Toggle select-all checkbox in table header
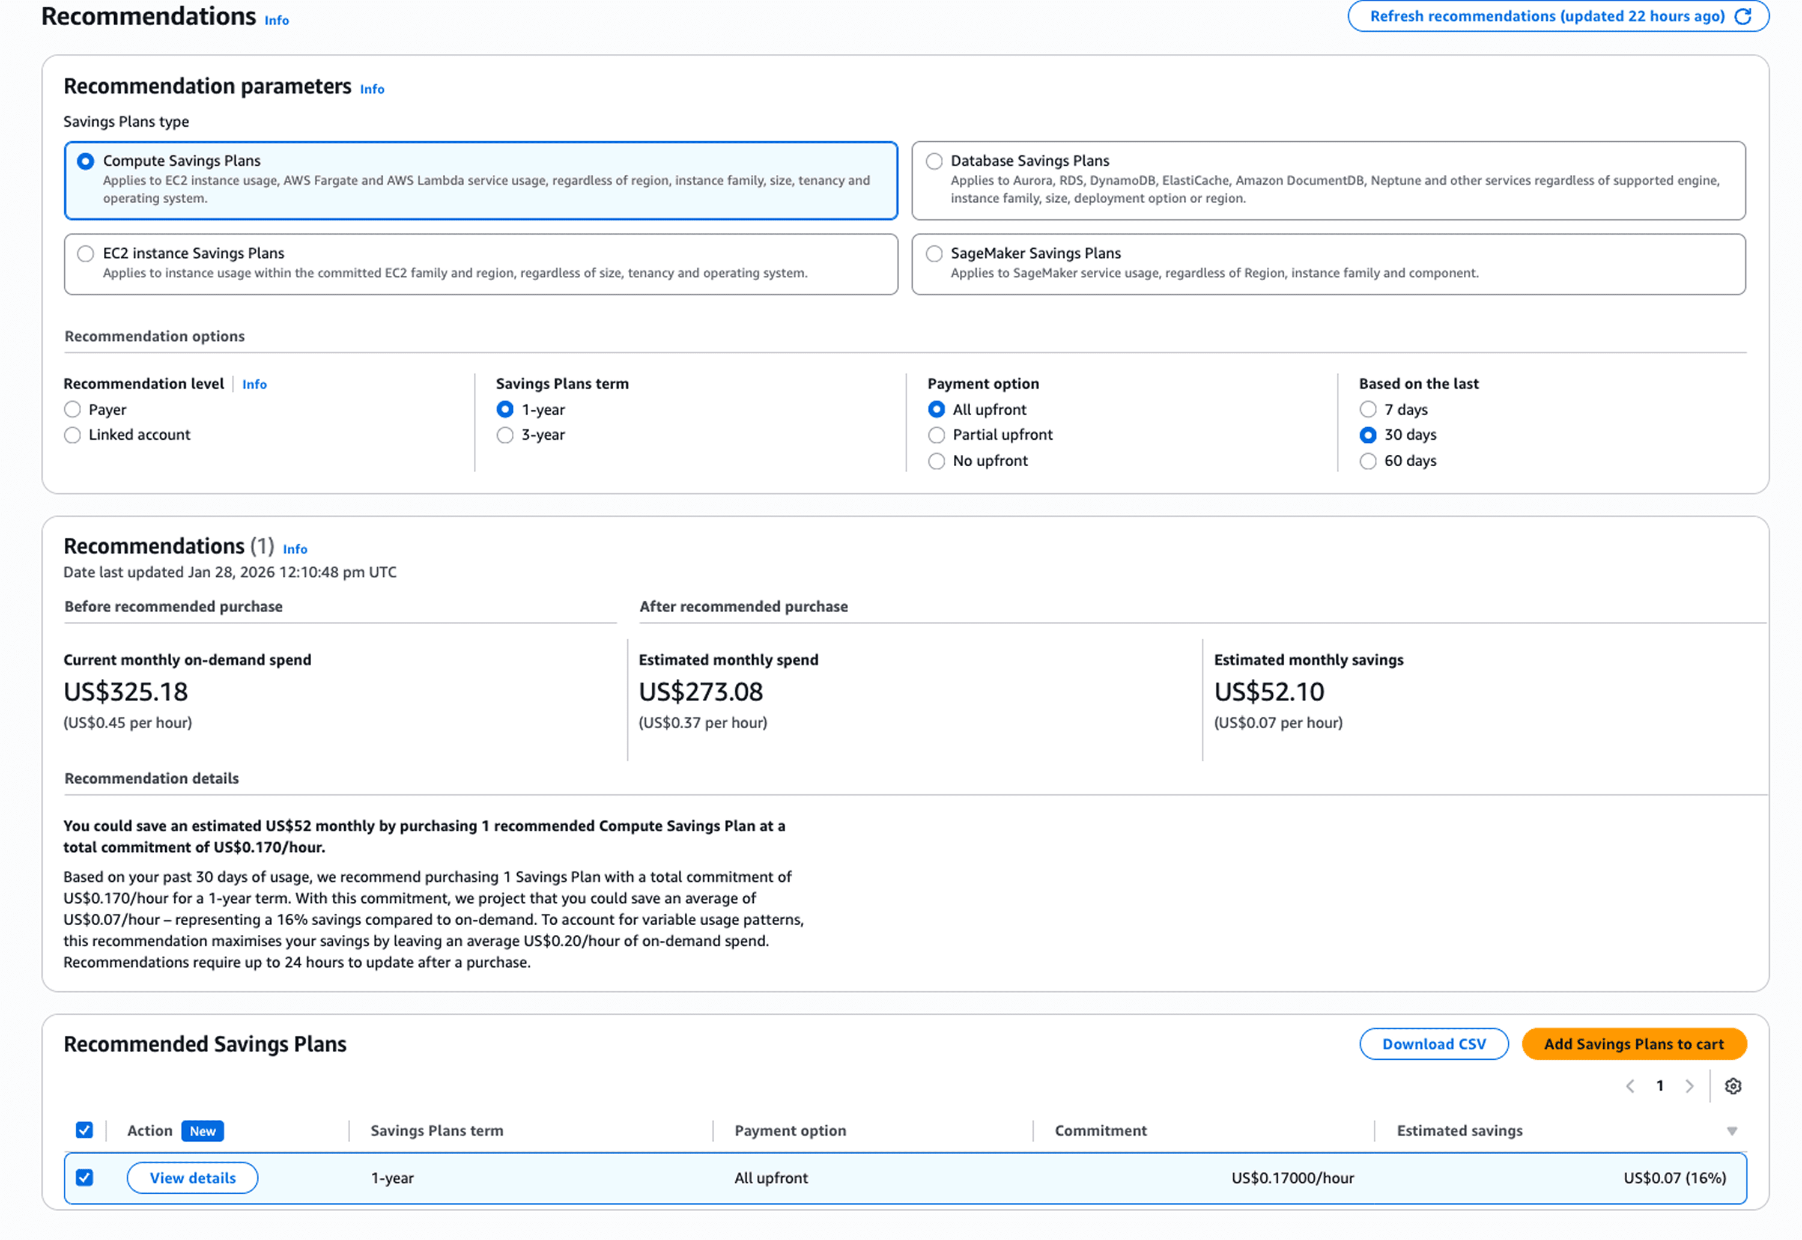The width and height of the screenshot is (1802, 1240). click(85, 1131)
